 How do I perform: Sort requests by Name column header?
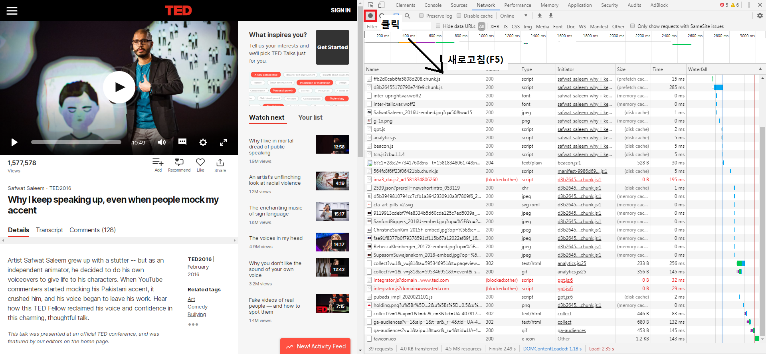[x=424, y=69]
